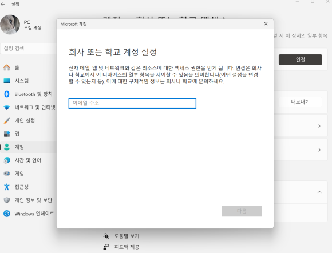
Task: Click the 내보내기 button
Action: click(x=301, y=102)
